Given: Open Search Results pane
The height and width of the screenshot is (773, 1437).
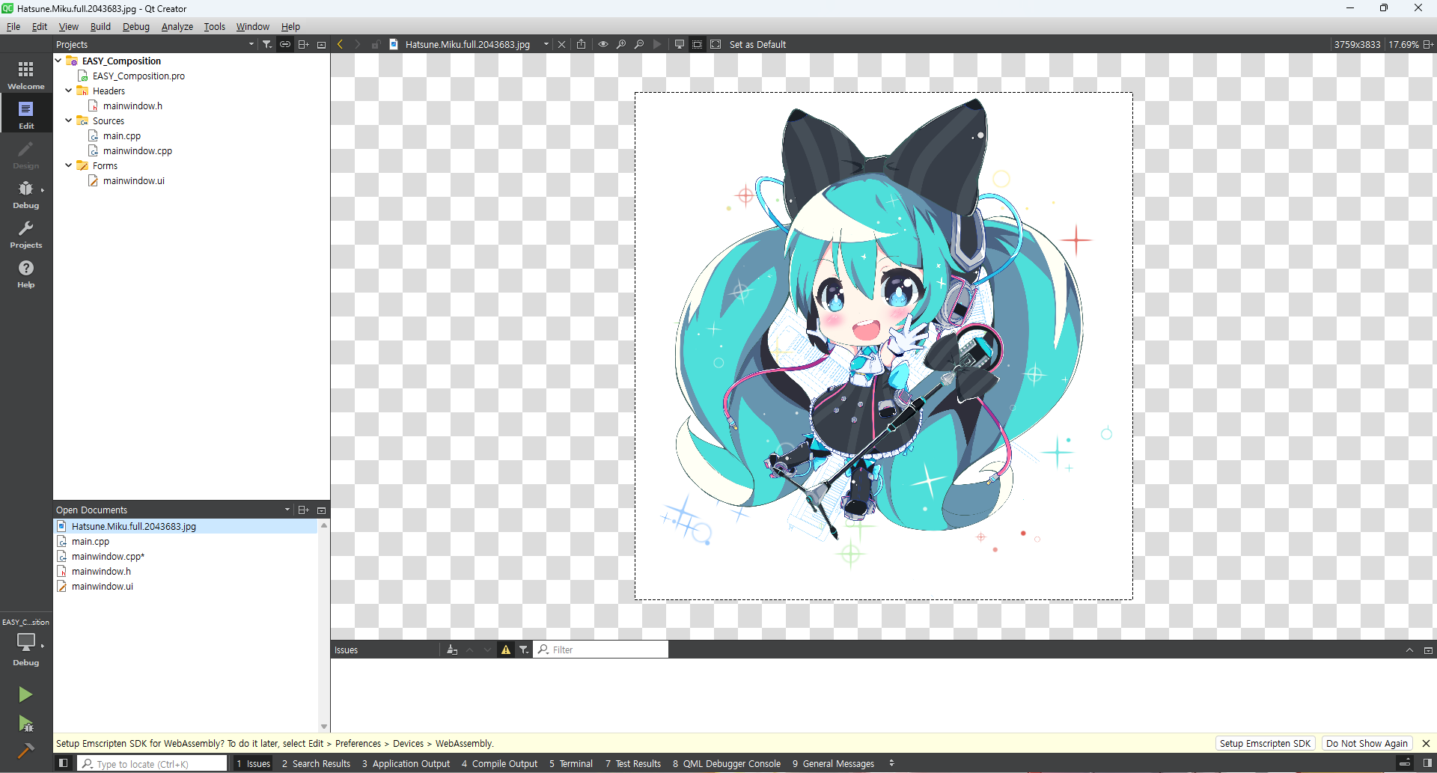Looking at the screenshot, I should tap(316, 763).
